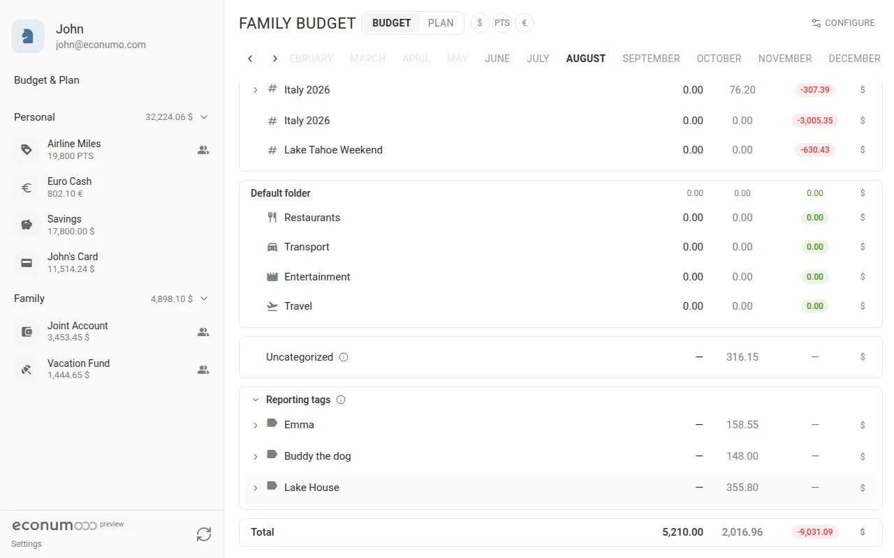Click the Total -9,031.09 badge
This screenshot has width=894, height=558.
(x=815, y=532)
